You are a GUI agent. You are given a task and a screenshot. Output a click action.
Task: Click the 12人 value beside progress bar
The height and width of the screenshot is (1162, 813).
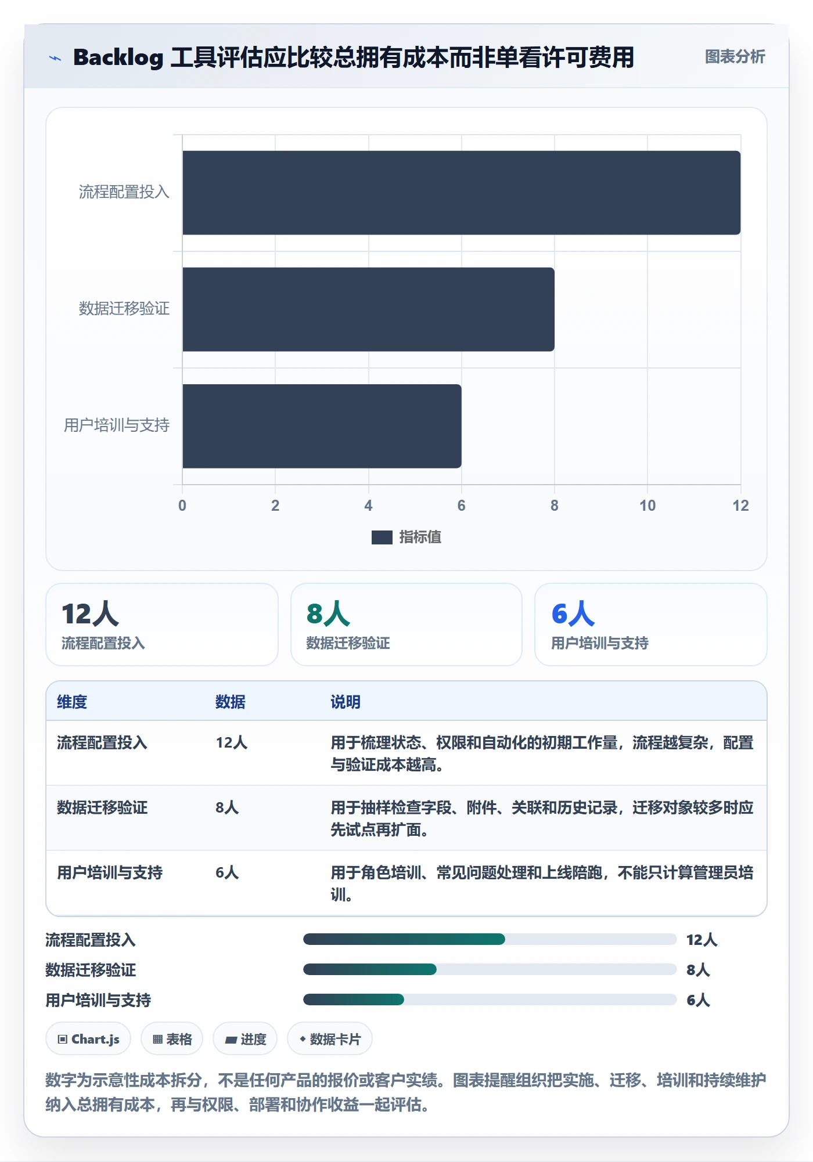tap(702, 940)
